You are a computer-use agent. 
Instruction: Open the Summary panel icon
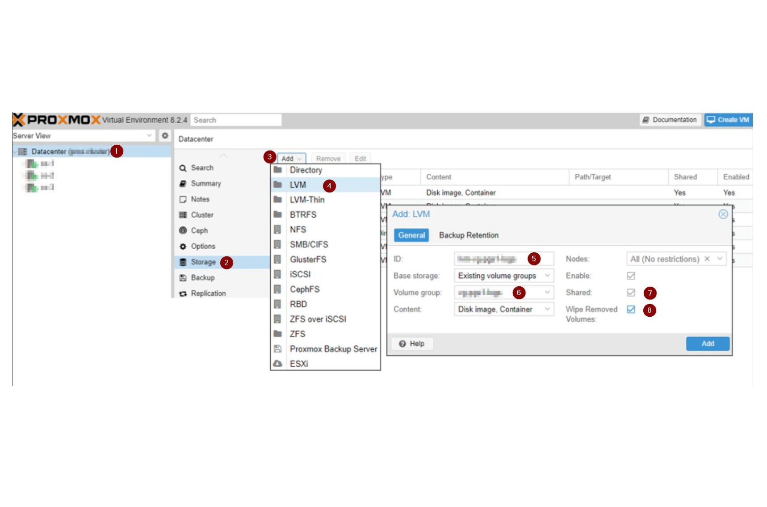(x=183, y=183)
